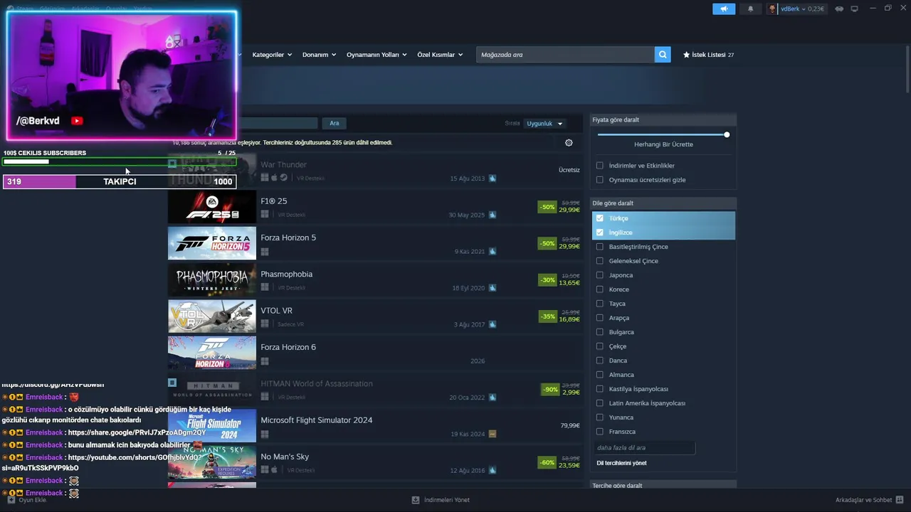The height and width of the screenshot is (512, 911).
Task: Check Fransızca language filter
Action: pos(599,432)
